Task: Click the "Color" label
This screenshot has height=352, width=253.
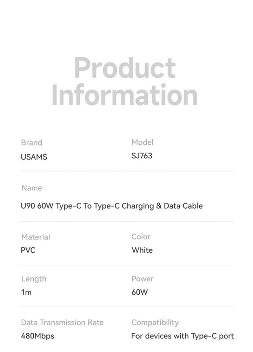Action: (x=141, y=237)
